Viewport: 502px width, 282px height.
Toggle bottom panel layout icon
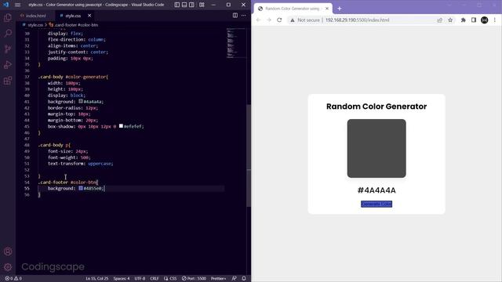pyautogui.click(x=184, y=5)
